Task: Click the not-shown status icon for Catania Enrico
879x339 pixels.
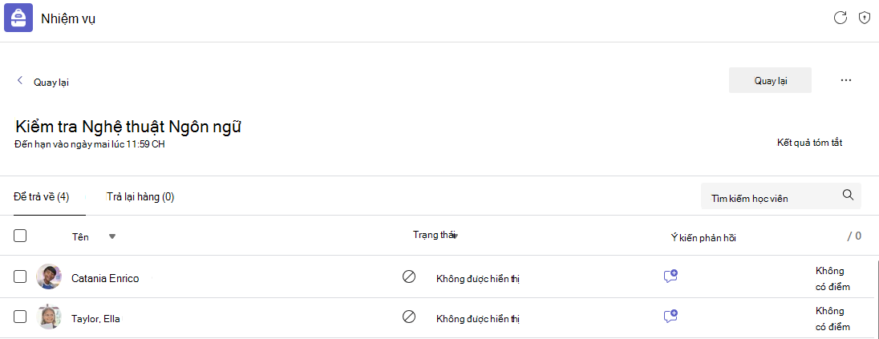Action: click(409, 276)
